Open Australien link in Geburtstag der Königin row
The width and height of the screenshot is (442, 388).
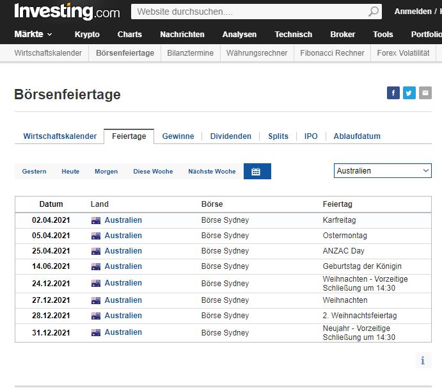point(123,266)
